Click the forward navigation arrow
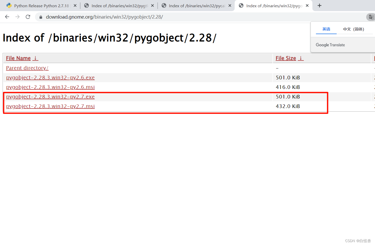Screen dimensions: 375x245 coord(17,17)
